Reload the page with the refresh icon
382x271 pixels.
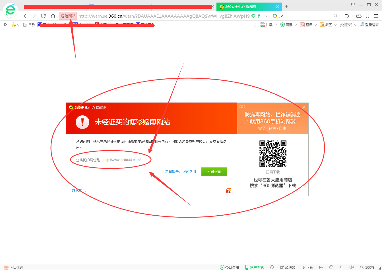pos(43,16)
